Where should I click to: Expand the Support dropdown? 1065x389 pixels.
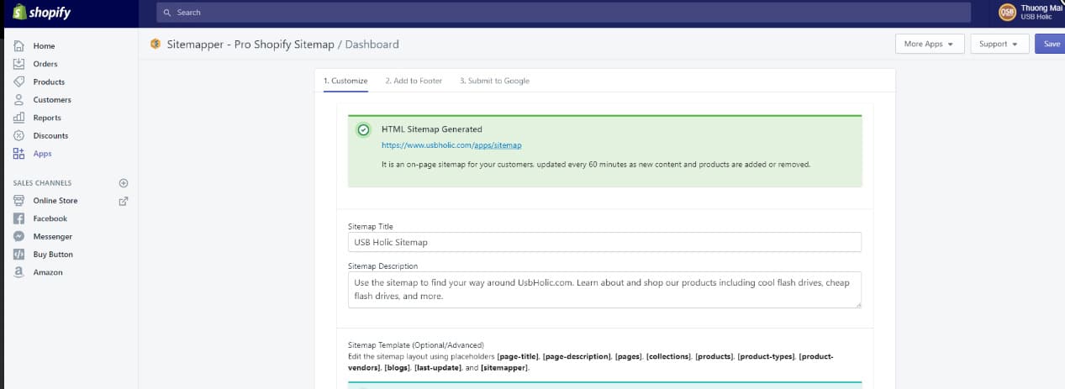coord(999,44)
